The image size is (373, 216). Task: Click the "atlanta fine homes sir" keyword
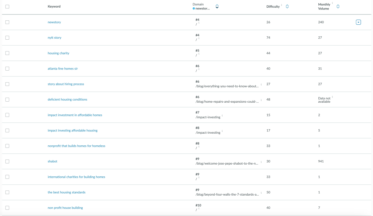[x=63, y=68]
